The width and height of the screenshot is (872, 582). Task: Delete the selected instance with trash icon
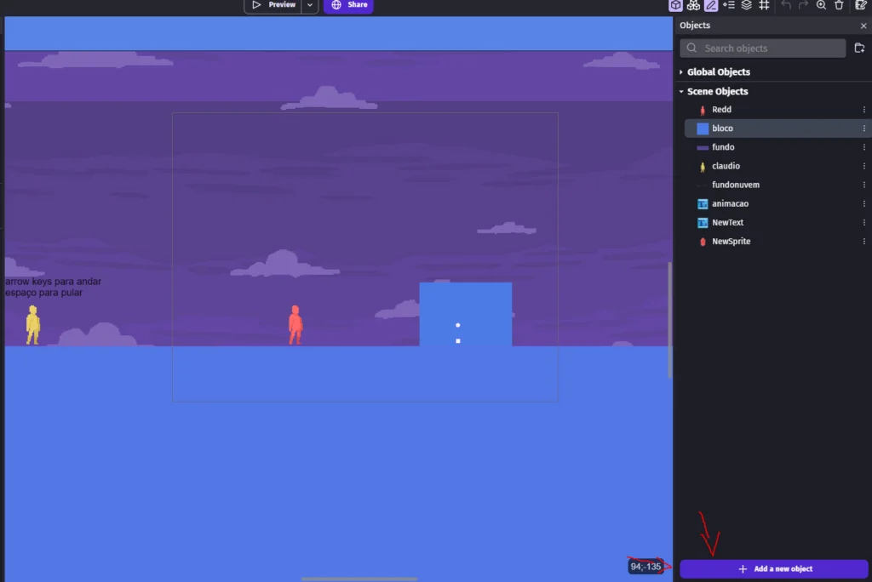(x=838, y=6)
